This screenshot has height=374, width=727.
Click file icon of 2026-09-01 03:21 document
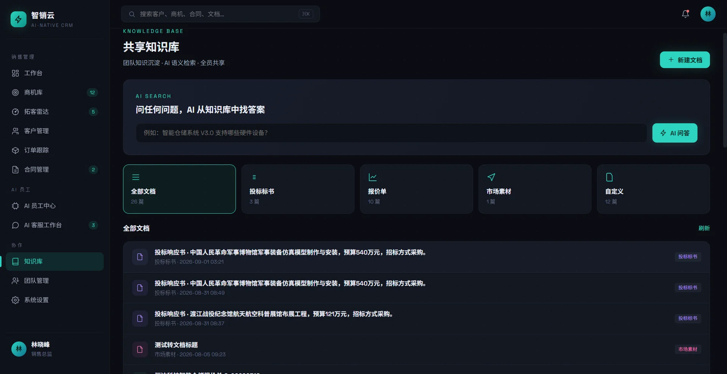[x=140, y=257]
